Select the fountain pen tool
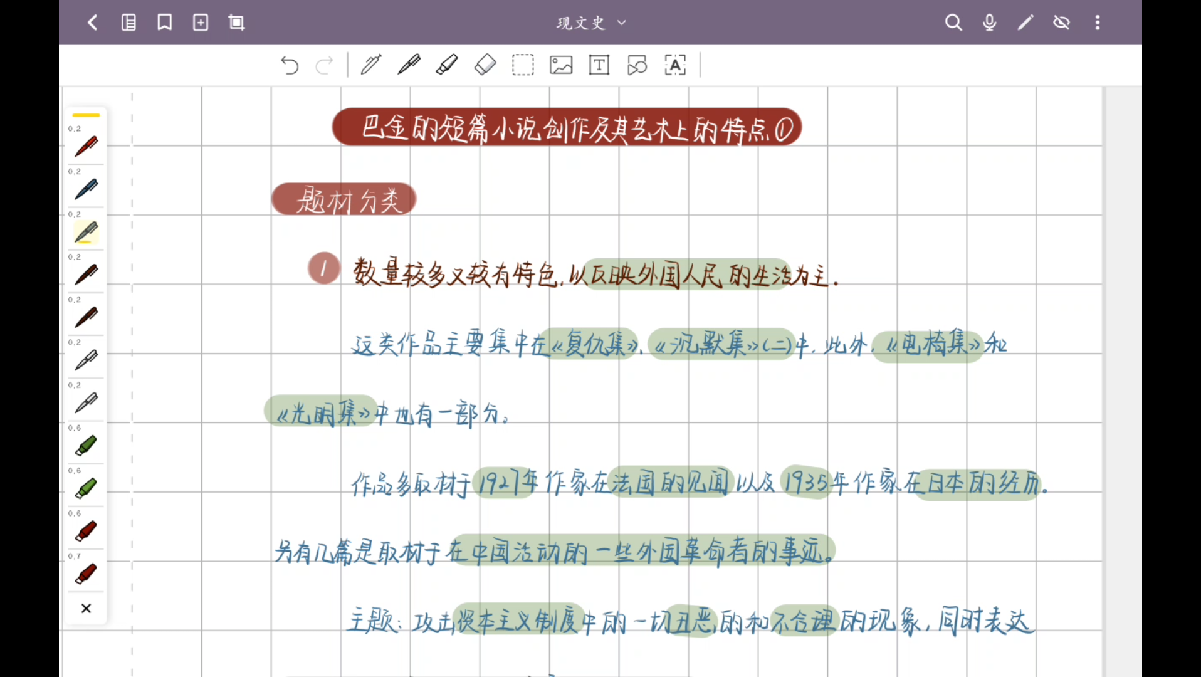Image resolution: width=1201 pixels, height=677 pixels. click(409, 65)
